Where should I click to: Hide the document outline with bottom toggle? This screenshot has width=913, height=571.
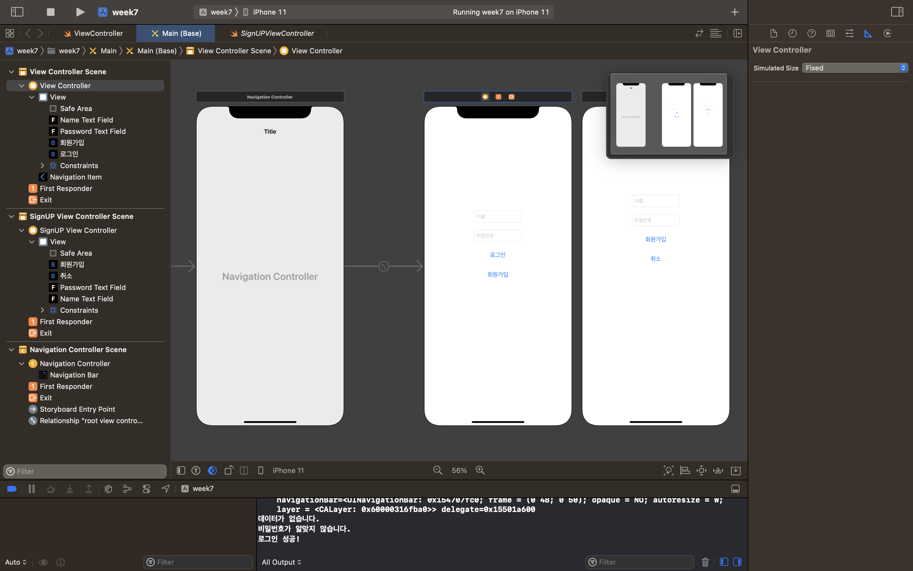click(x=181, y=470)
